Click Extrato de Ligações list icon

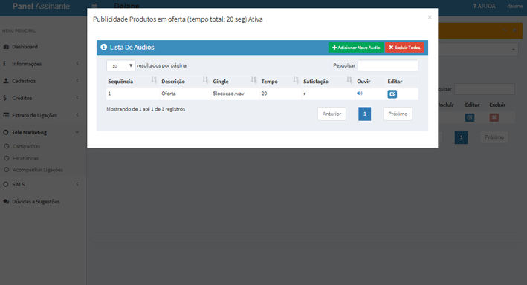tap(6, 115)
